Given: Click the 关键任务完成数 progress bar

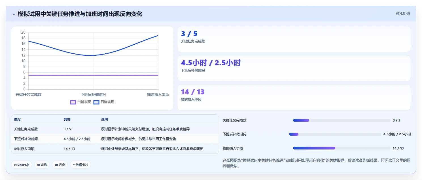Looking at the screenshot, I should coord(342,120).
